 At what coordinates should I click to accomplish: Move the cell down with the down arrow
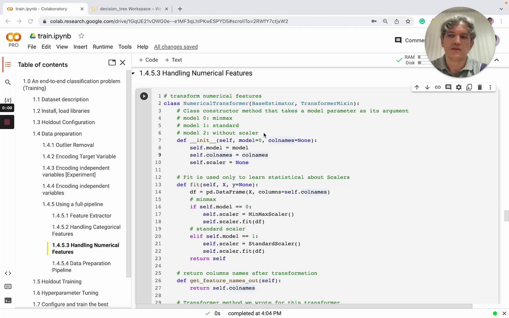coord(427,87)
